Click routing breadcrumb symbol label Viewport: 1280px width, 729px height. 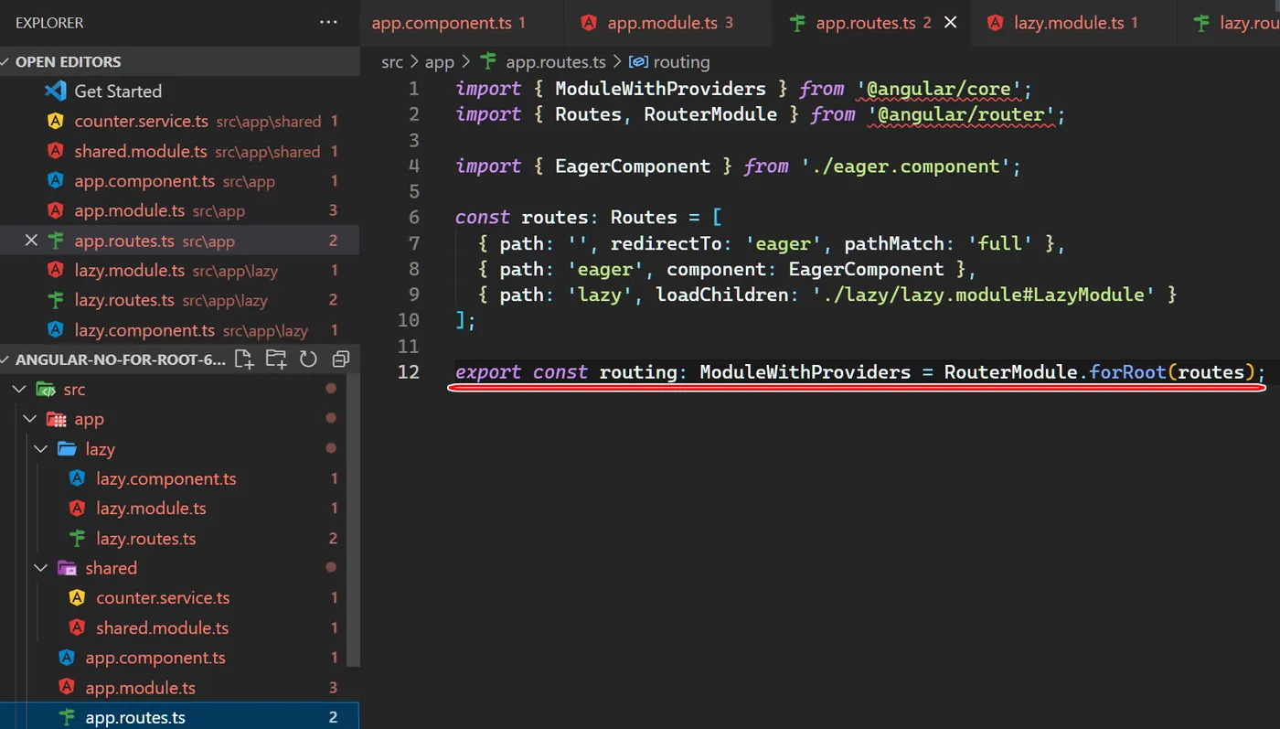point(682,62)
